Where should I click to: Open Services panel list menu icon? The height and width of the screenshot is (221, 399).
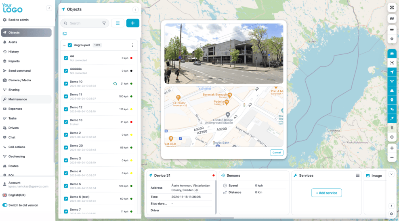click(x=357, y=176)
